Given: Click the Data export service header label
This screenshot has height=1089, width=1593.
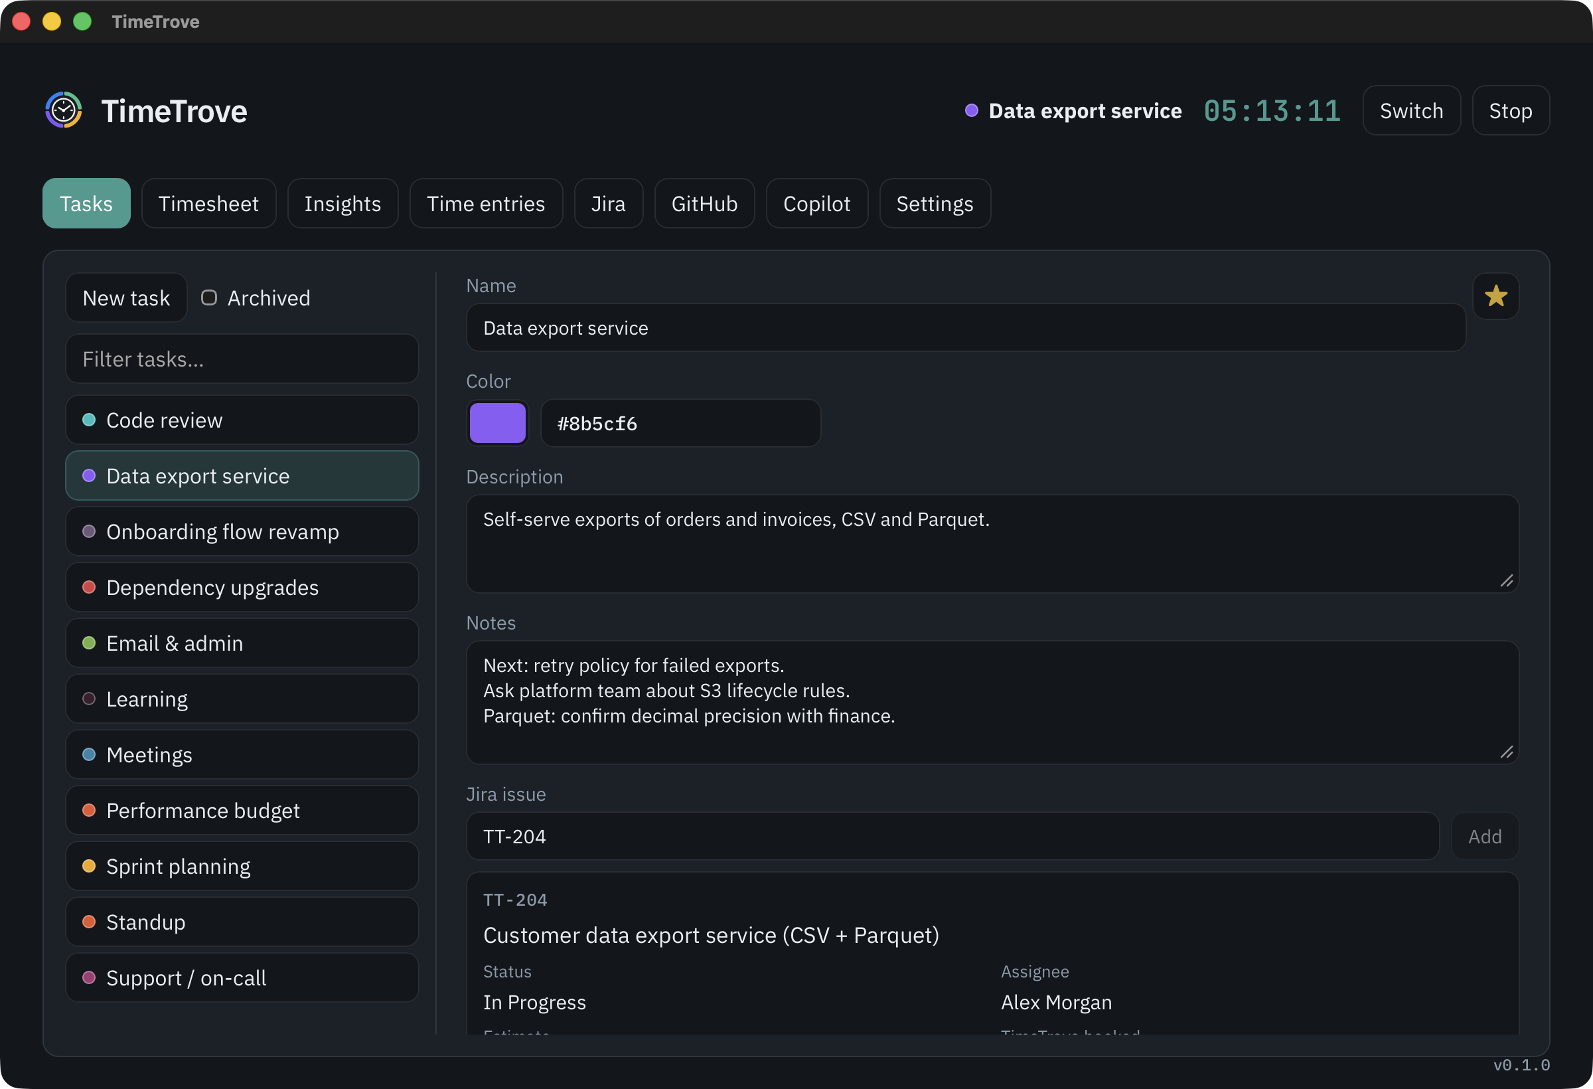Looking at the screenshot, I should tap(1085, 111).
